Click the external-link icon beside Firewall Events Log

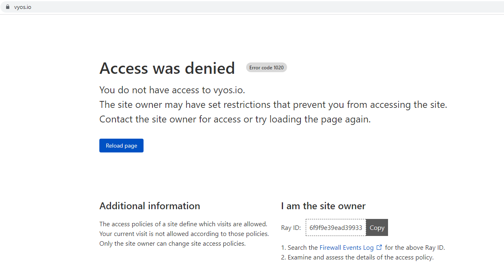click(380, 247)
